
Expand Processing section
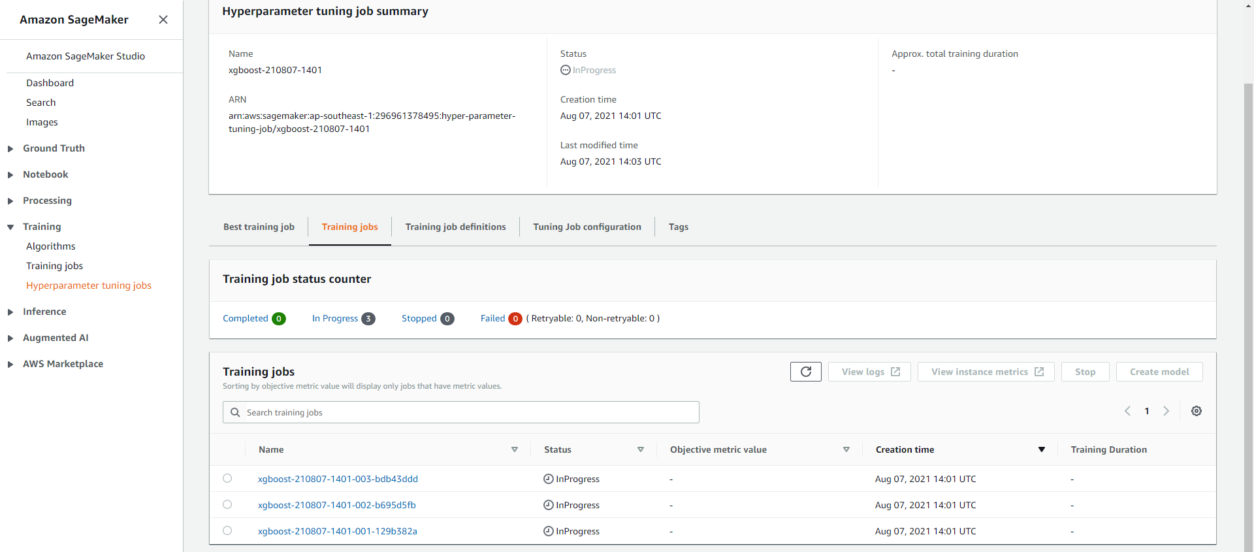pos(10,201)
